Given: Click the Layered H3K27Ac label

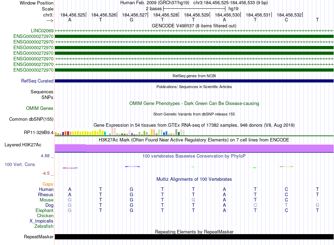Looking at the screenshot, I should click(23, 145).
